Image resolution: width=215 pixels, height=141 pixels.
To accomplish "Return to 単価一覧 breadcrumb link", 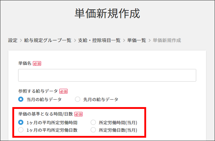I will (137, 40).
